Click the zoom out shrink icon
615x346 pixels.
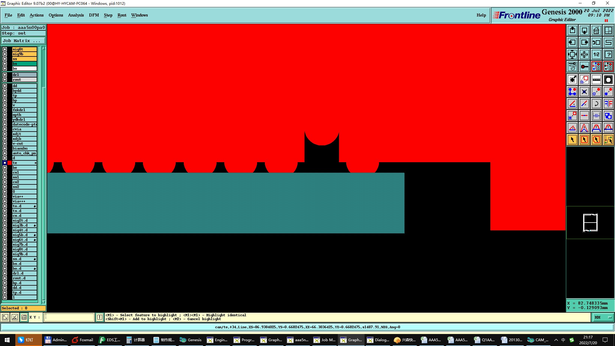(x=584, y=54)
